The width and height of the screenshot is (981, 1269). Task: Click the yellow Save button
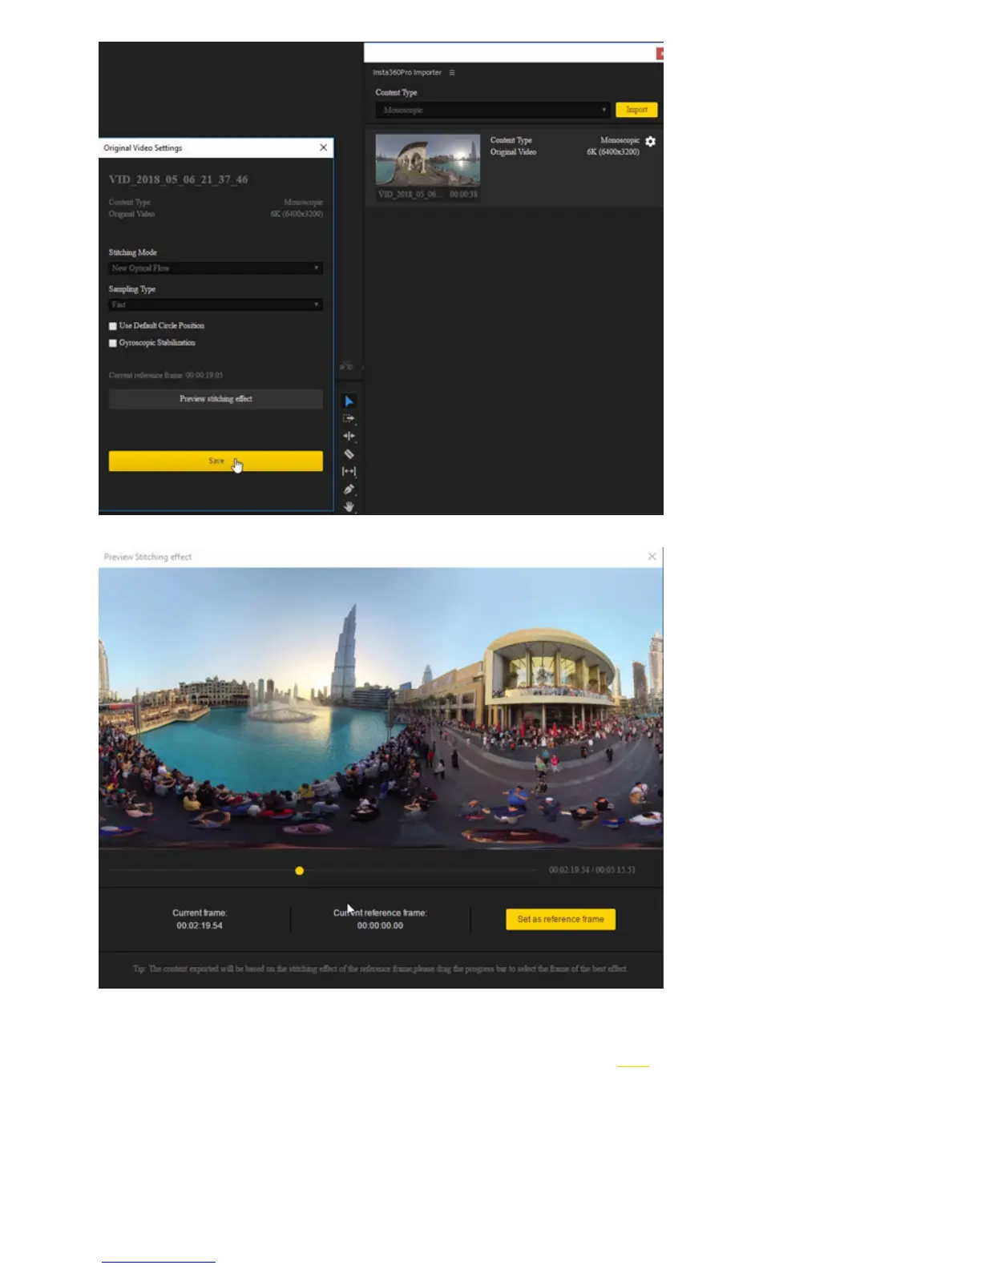click(216, 461)
